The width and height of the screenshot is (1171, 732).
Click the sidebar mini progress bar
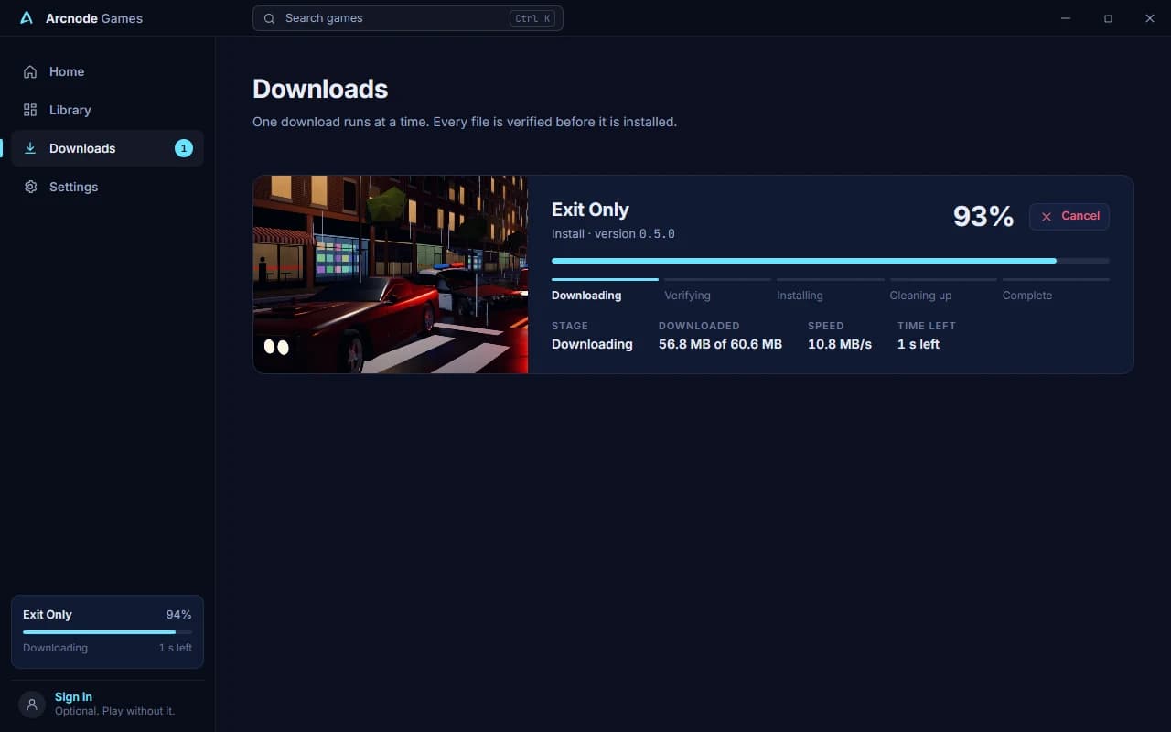click(108, 632)
